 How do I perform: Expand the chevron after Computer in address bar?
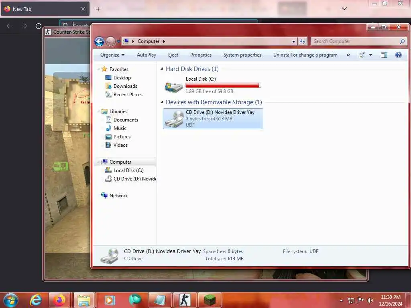(x=164, y=41)
